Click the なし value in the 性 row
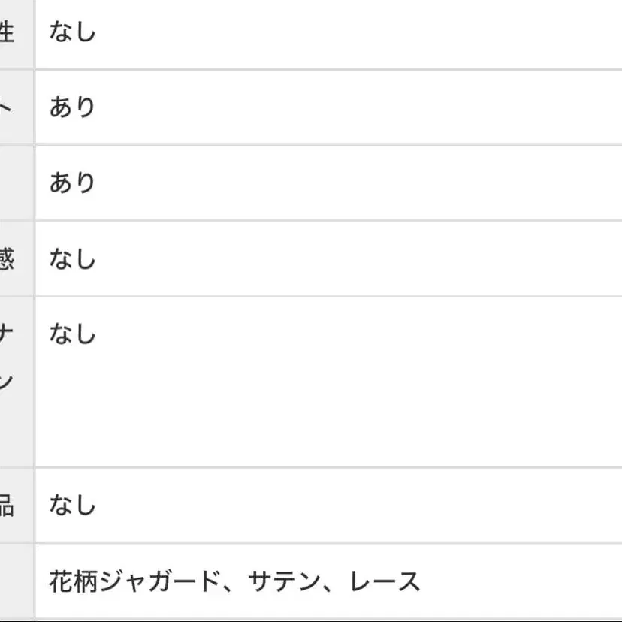This screenshot has height=622, width=622. click(73, 32)
